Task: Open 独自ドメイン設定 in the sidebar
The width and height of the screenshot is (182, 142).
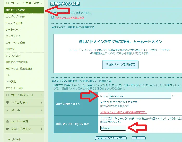Action: (24, 10)
